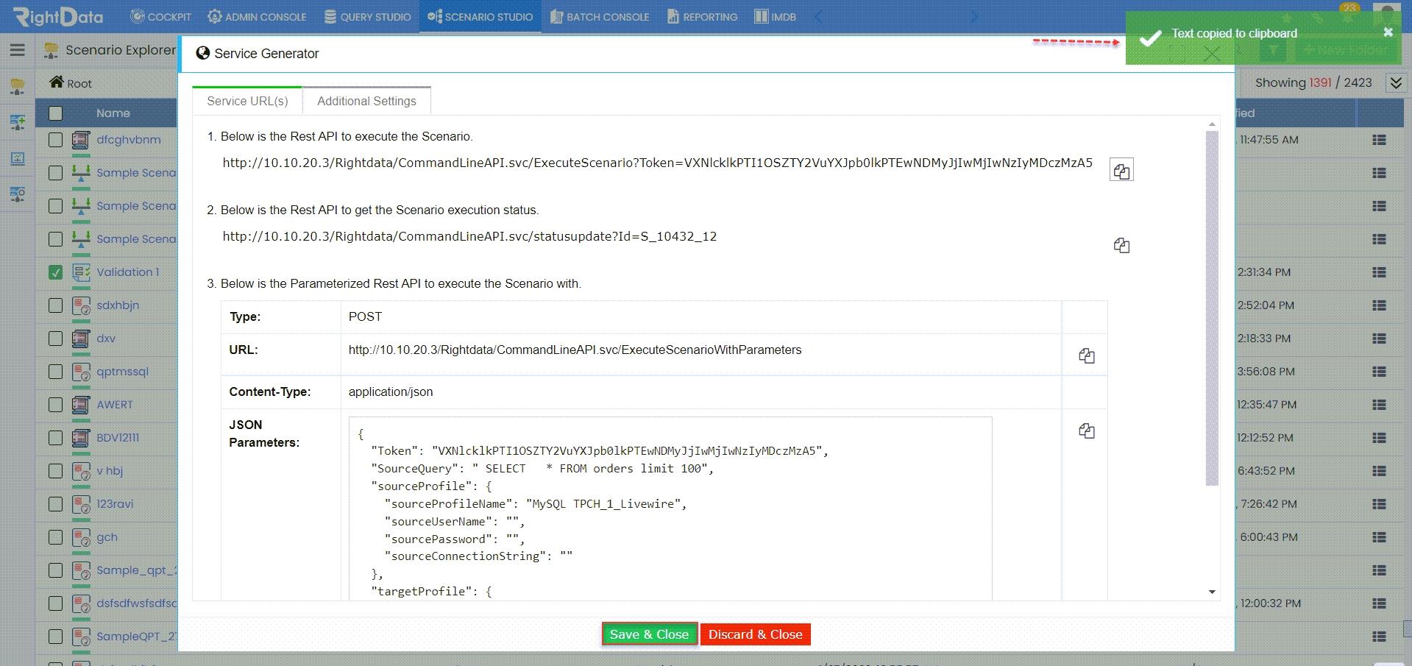Image resolution: width=1412 pixels, height=666 pixels.
Task: Click the scenario type icon of Validation 1
Action: pos(81,272)
